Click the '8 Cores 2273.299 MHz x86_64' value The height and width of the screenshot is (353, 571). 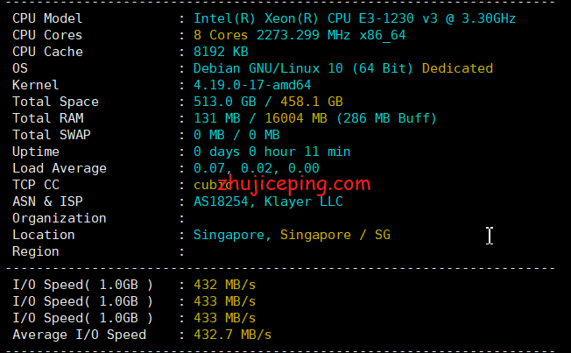pos(300,35)
